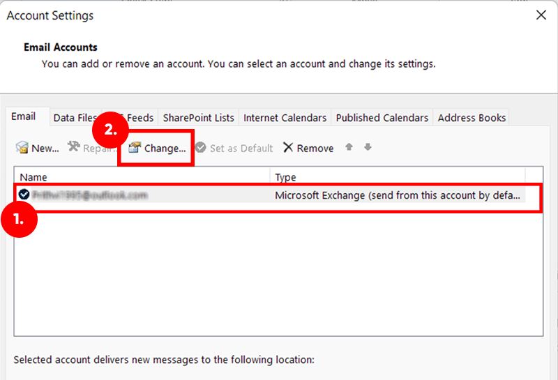Open the Address Books tab

tap(472, 118)
